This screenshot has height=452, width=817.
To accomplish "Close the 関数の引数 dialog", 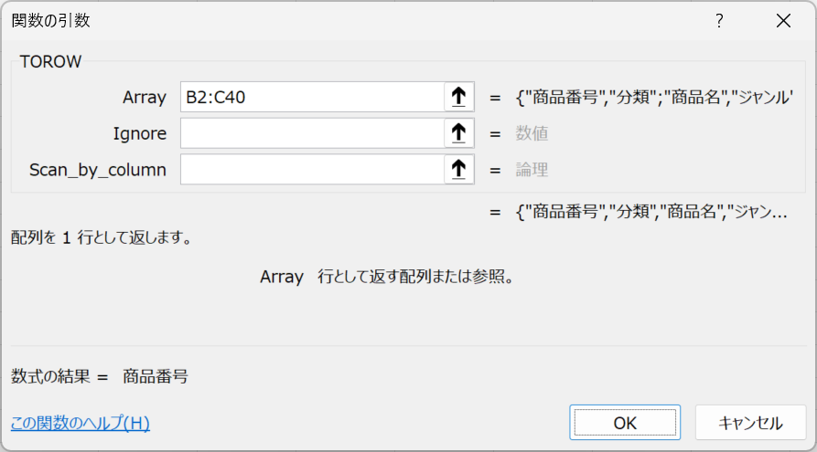I will click(x=783, y=21).
